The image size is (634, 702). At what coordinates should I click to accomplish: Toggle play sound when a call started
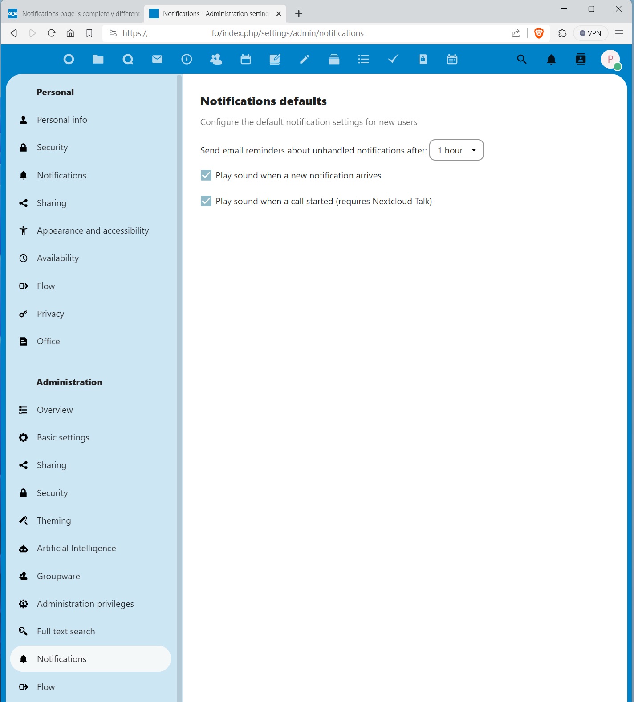pyautogui.click(x=206, y=201)
